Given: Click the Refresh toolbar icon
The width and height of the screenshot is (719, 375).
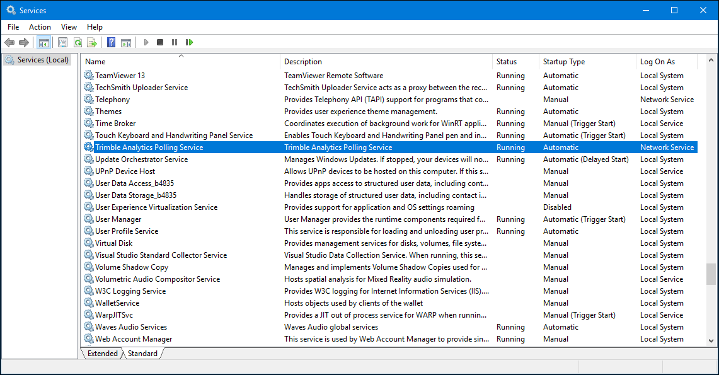Looking at the screenshot, I should pyautogui.click(x=78, y=43).
